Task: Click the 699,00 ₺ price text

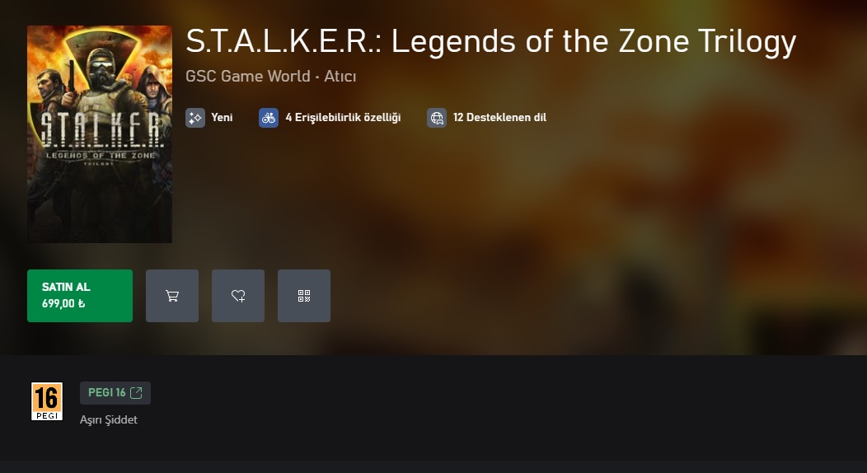Action: (63, 303)
